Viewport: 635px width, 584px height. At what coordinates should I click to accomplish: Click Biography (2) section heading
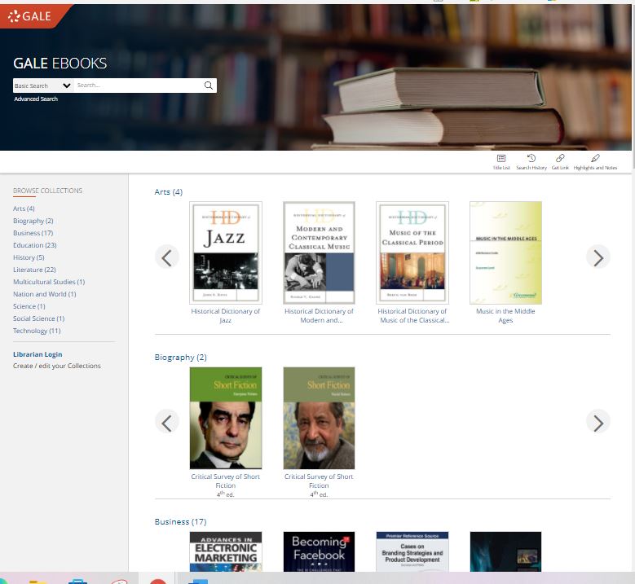[181, 357]
